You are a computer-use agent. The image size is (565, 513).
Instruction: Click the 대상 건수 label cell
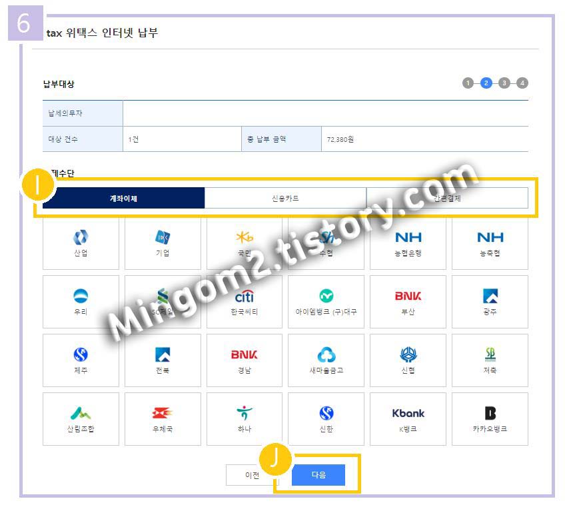tap(83, 139)
